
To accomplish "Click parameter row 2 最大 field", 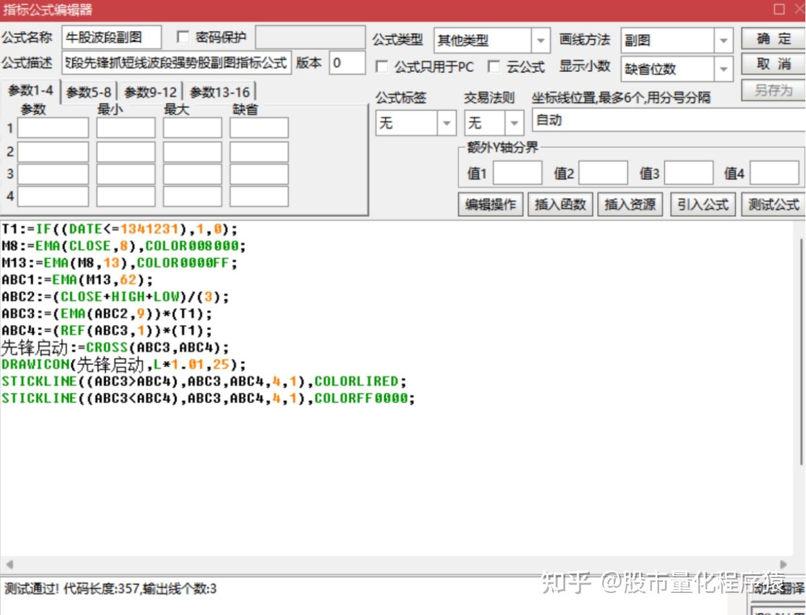I will pyautogui.click(x=192, y=151).
